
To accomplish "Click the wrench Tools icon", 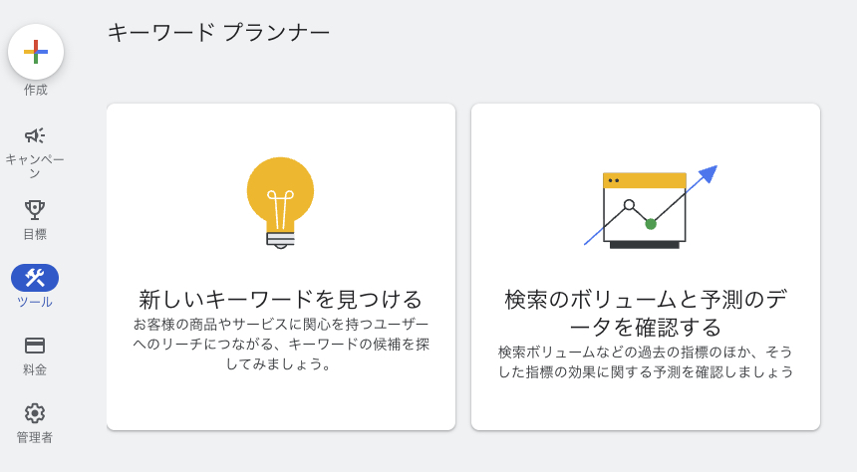I will pos(35,278).
